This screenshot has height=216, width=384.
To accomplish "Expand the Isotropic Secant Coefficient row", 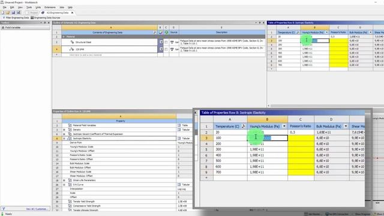I will 64,134.
